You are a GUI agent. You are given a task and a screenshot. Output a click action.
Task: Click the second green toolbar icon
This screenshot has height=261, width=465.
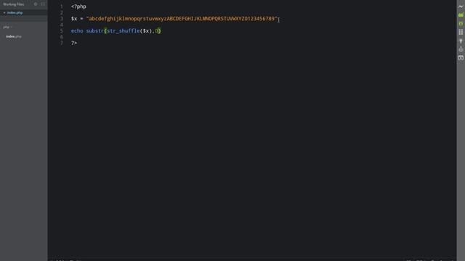pyautogui.click(x=461, y=23)
